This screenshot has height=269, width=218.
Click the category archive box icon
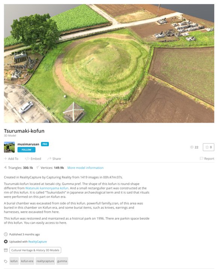6,250
